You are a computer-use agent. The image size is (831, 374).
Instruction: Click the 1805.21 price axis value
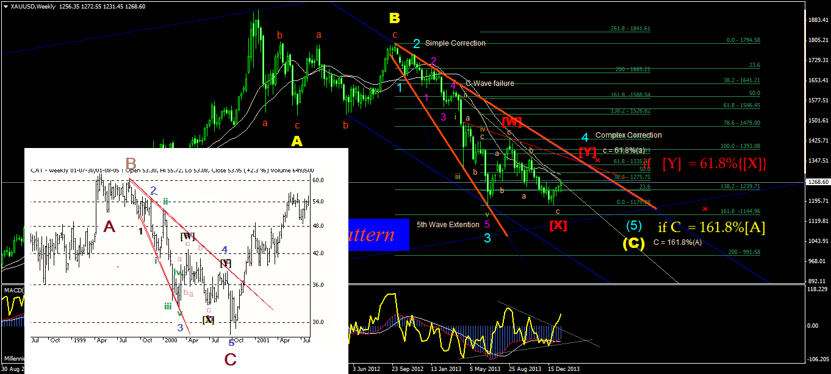pyautogui.click(x=817, y=40)
